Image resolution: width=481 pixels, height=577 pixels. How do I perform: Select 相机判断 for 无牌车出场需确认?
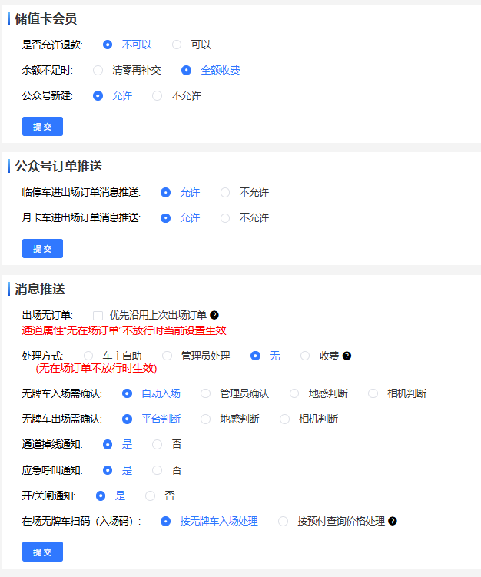[x=284, y=419]
